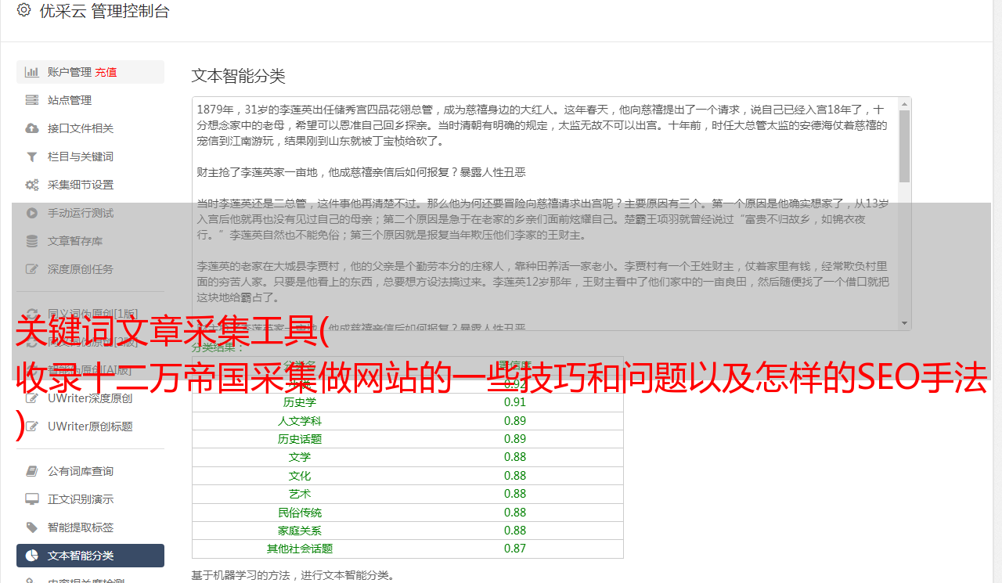Open the 账户管理 menu item

point(91,72)
